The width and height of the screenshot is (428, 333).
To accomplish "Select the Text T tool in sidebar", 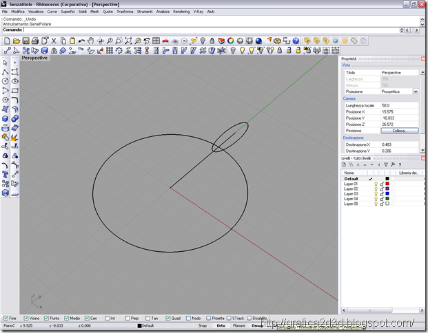I will tap(6, 174).
